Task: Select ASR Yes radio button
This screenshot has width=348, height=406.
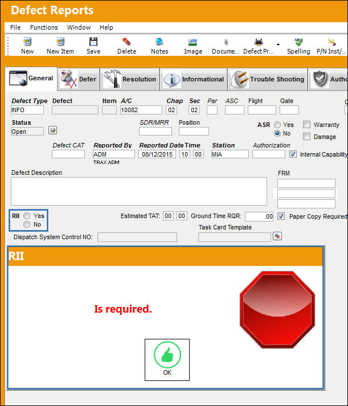Action: click(x=277, y=125)
